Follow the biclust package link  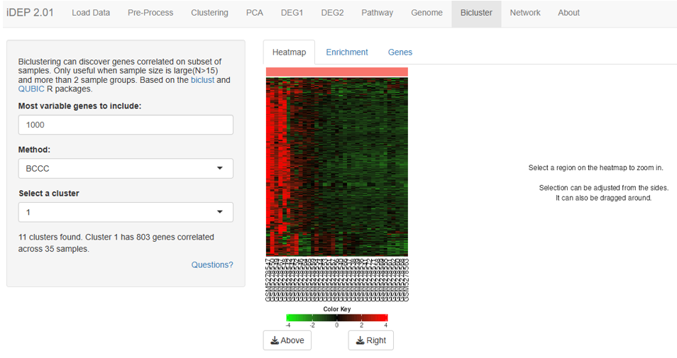(202, 80)
